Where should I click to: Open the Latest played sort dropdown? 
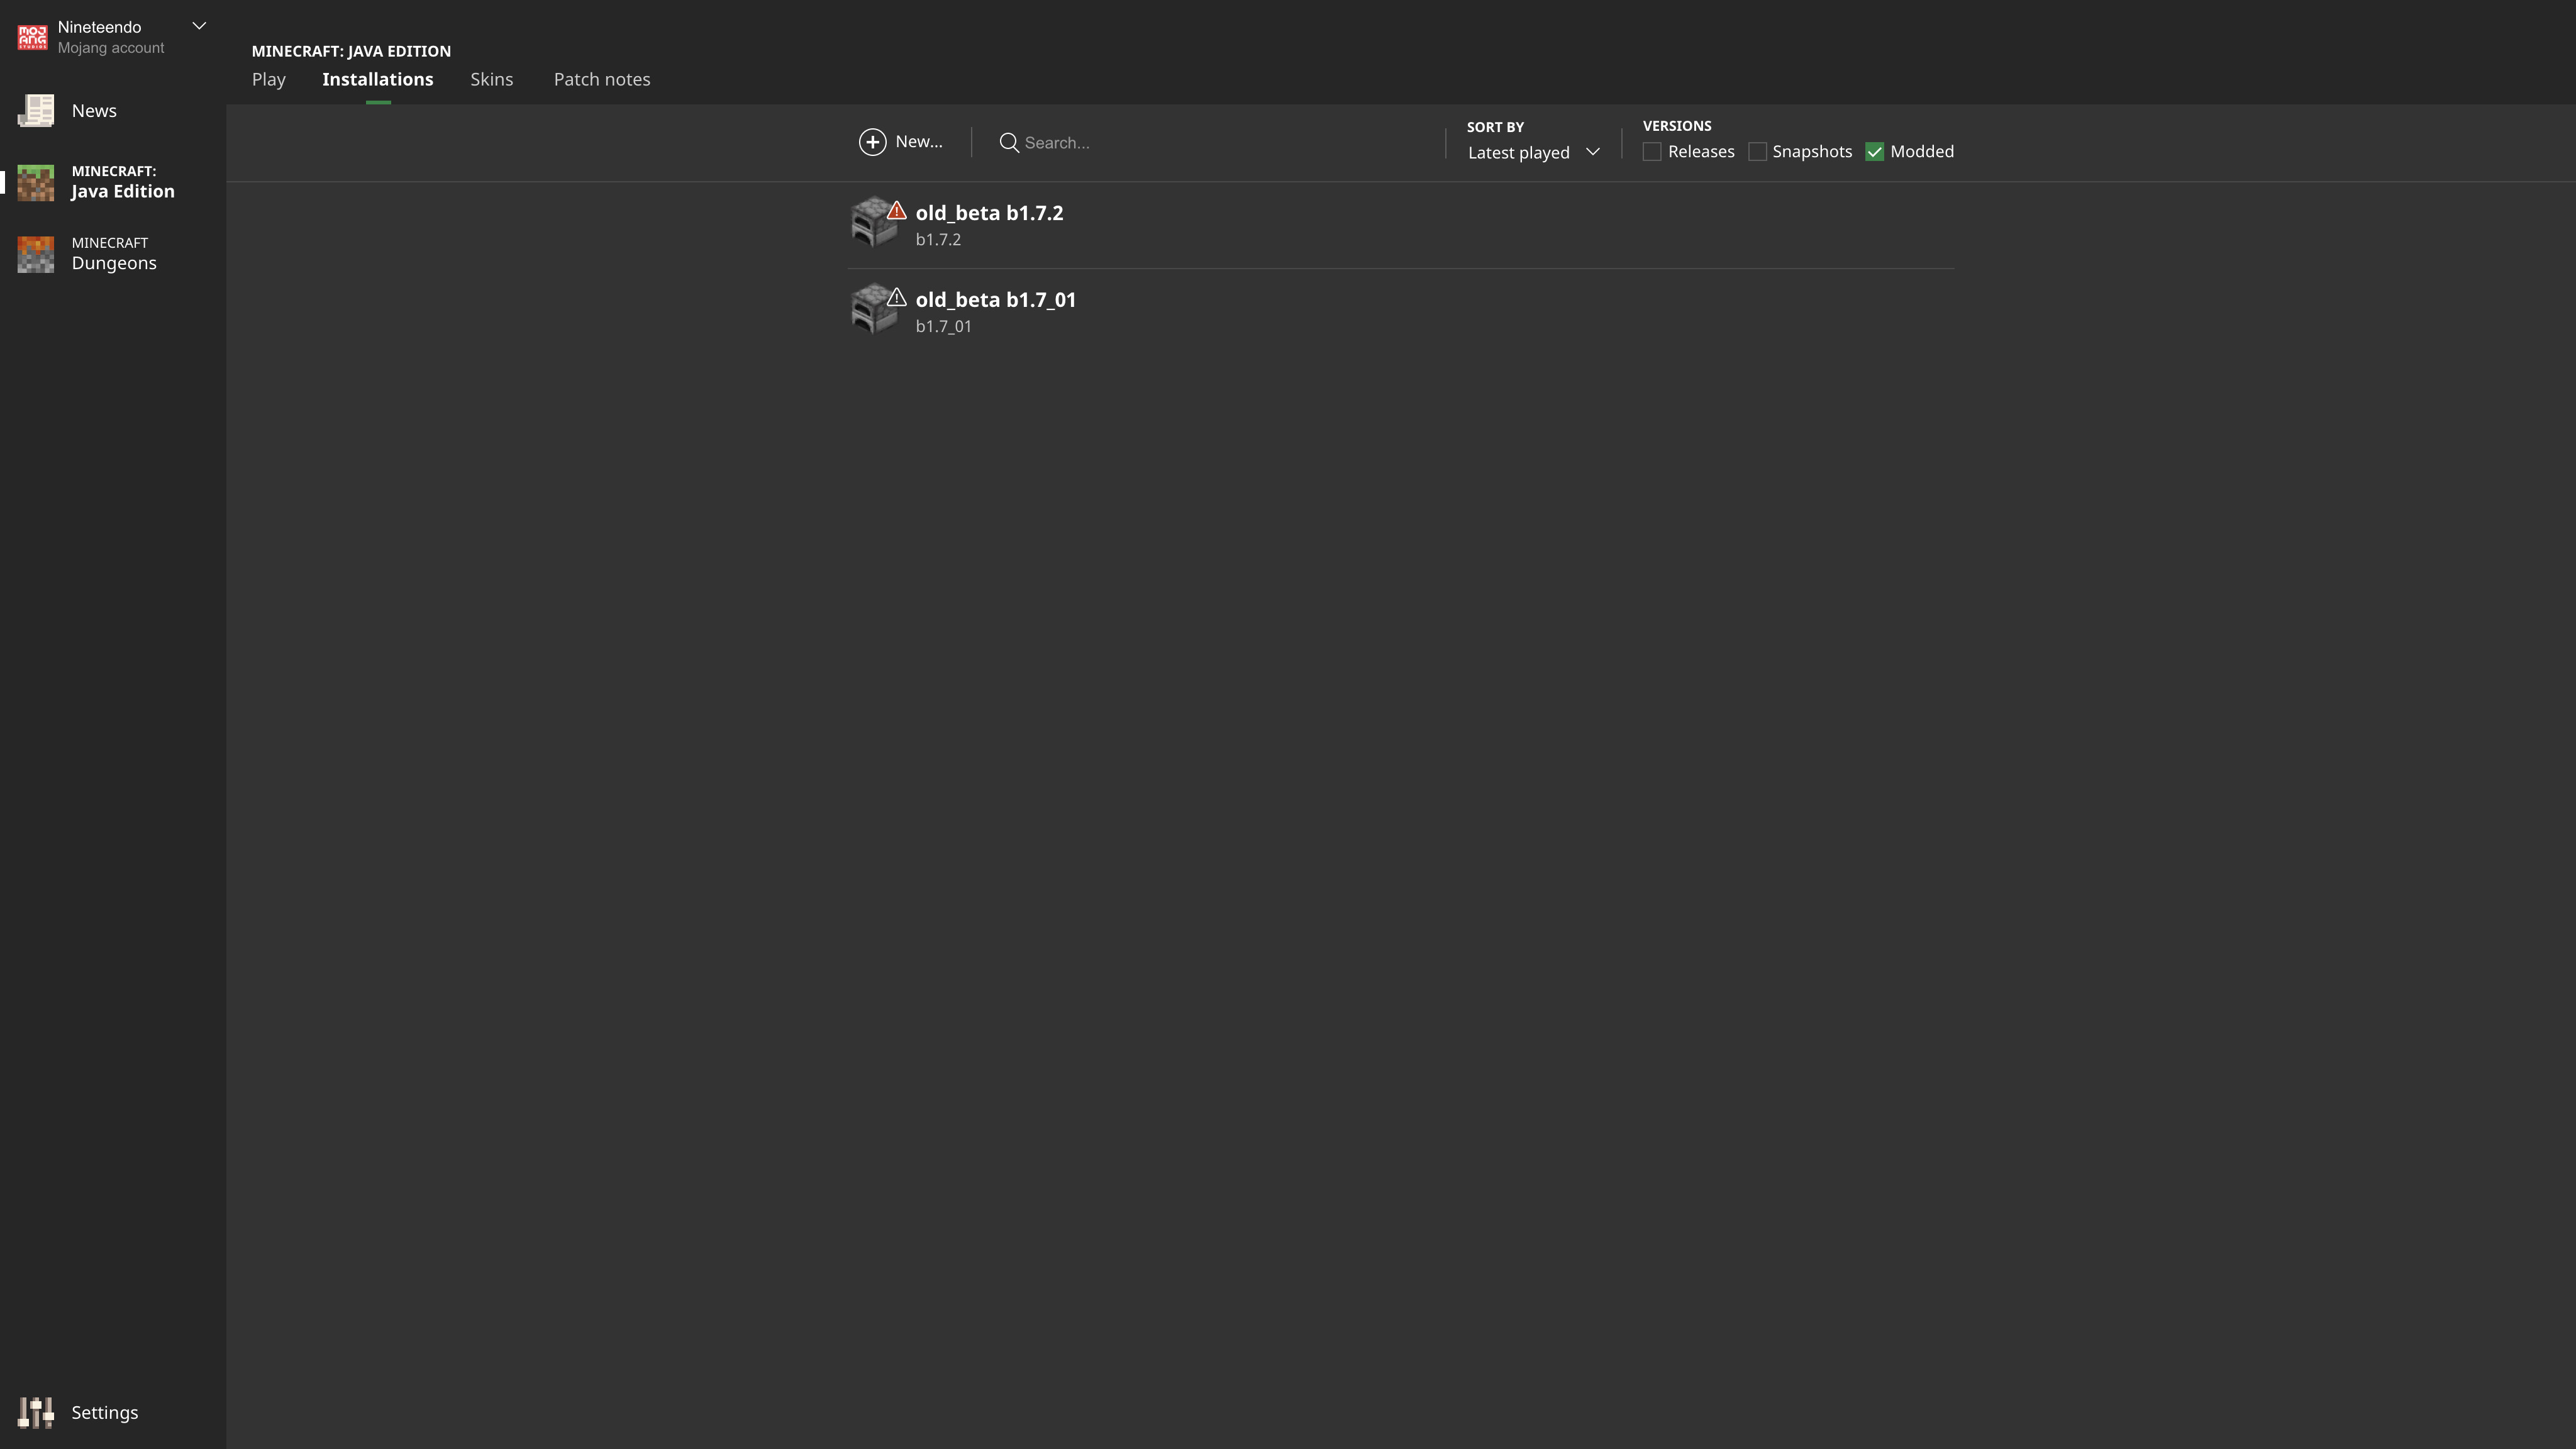coord(1533,152)
